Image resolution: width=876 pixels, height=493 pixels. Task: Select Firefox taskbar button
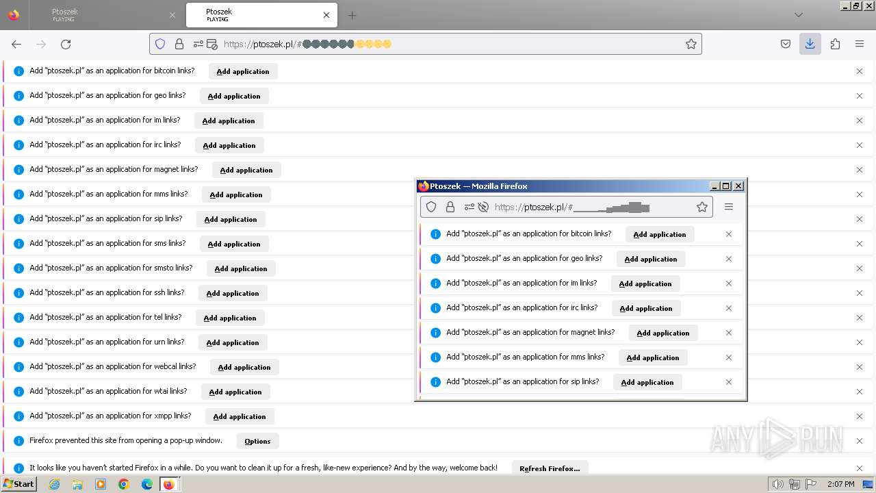(169, 484)
